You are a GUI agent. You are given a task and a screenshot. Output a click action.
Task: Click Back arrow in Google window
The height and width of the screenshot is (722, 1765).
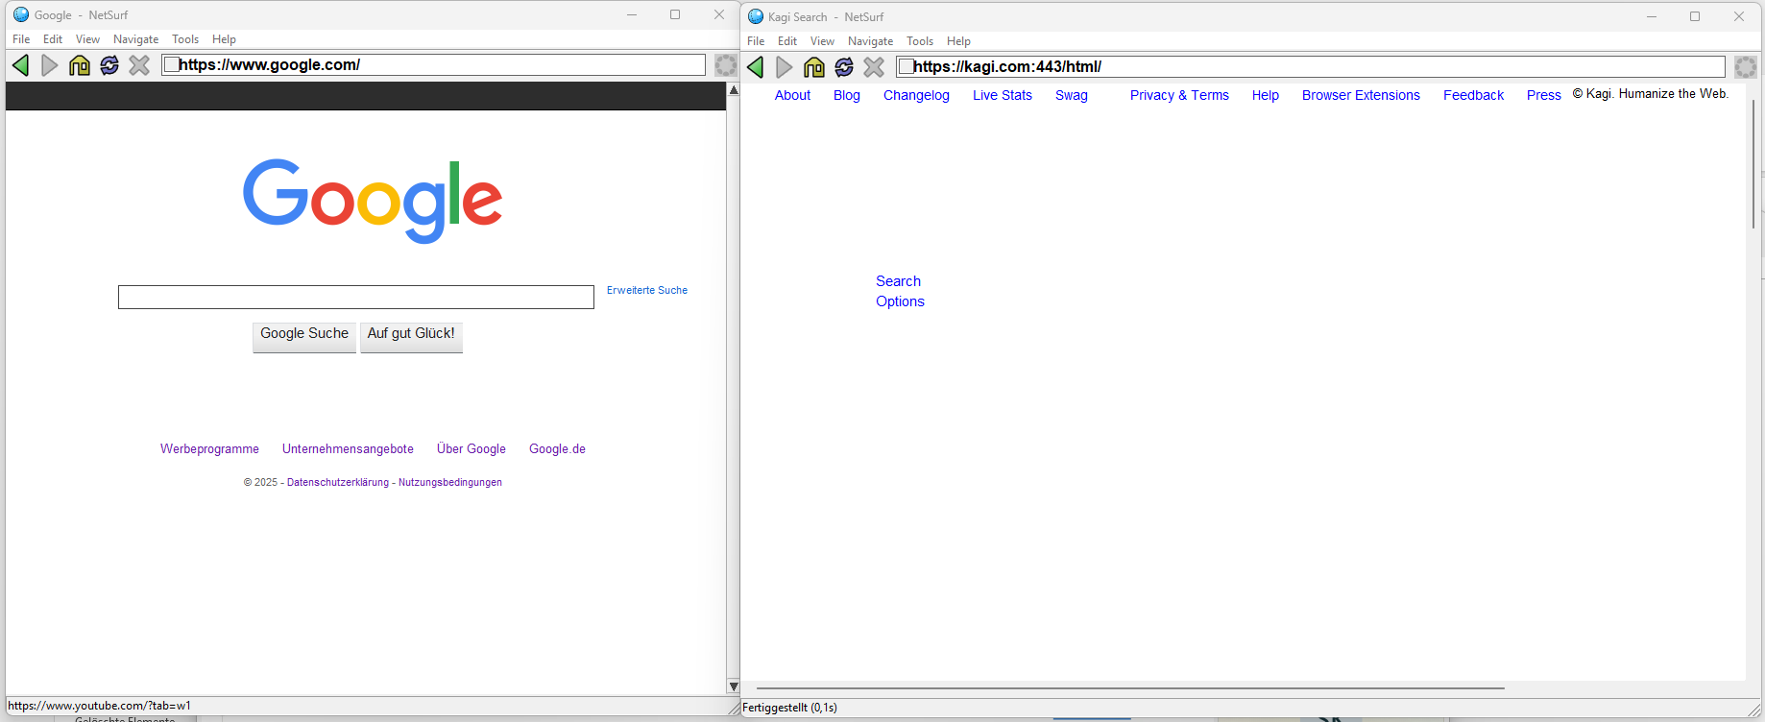pos(20,65)
